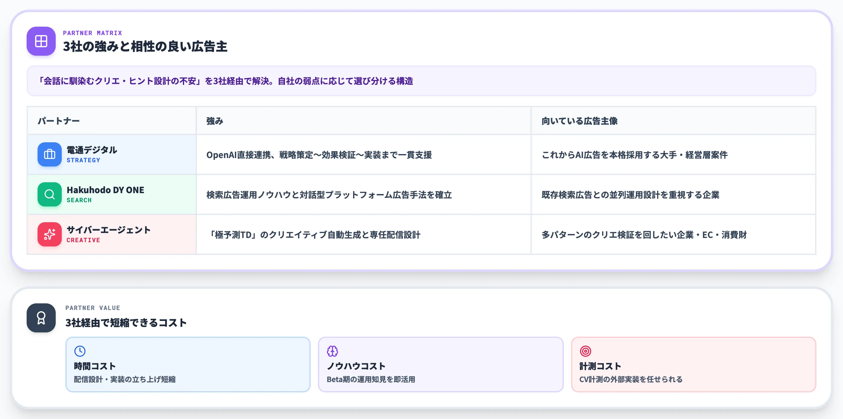Click the CREATIVE tag under サイバーエージェント

84,240
